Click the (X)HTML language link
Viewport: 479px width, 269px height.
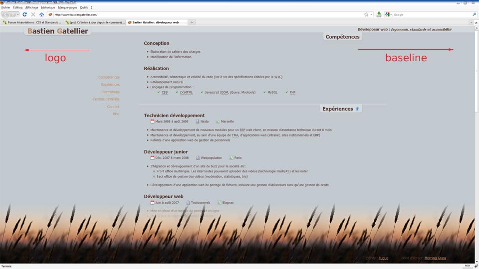pos(186,92)
